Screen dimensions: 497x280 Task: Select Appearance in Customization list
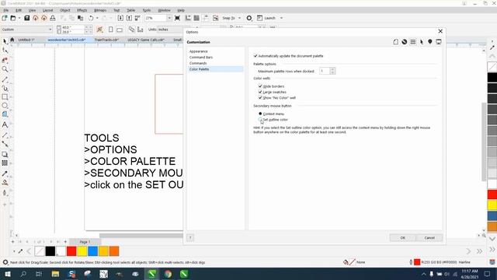199,51
